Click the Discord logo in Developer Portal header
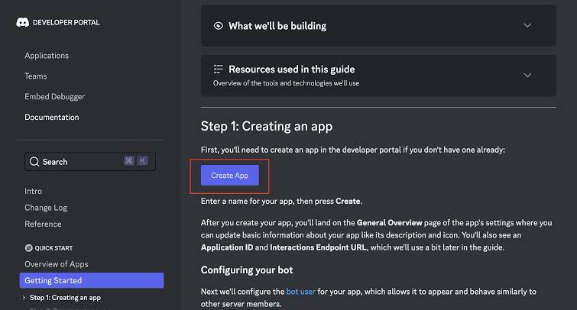This screenshot has height=310, width=577. point(22,22)
